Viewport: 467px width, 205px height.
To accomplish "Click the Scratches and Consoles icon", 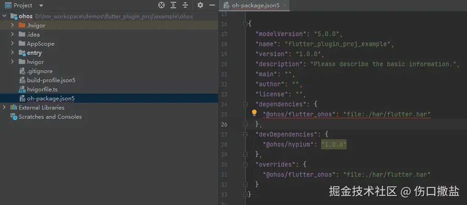I will pos(14,116).
